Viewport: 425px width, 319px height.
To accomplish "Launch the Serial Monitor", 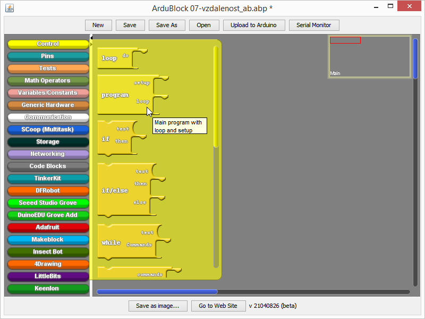I will tap(314, 25).
